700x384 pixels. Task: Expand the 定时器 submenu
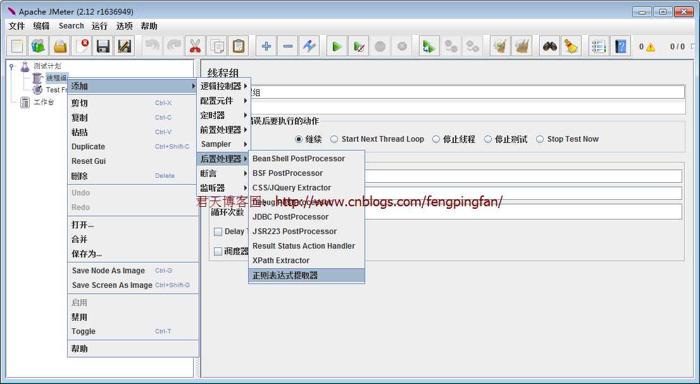[x=223, y=115]
